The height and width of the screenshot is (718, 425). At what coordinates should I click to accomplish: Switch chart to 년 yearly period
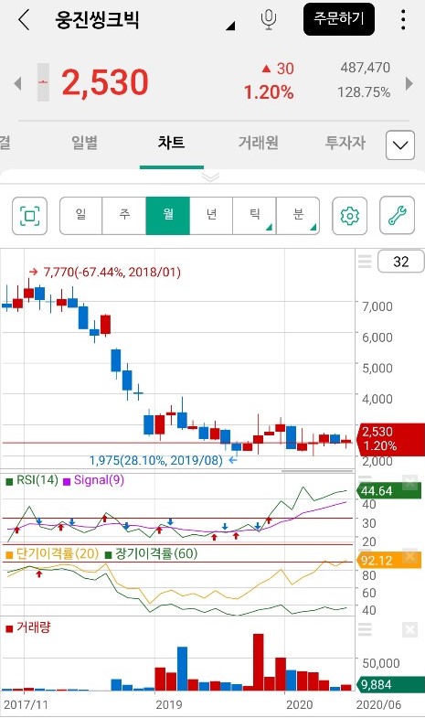pyautogui.click(x=211, y=216)
